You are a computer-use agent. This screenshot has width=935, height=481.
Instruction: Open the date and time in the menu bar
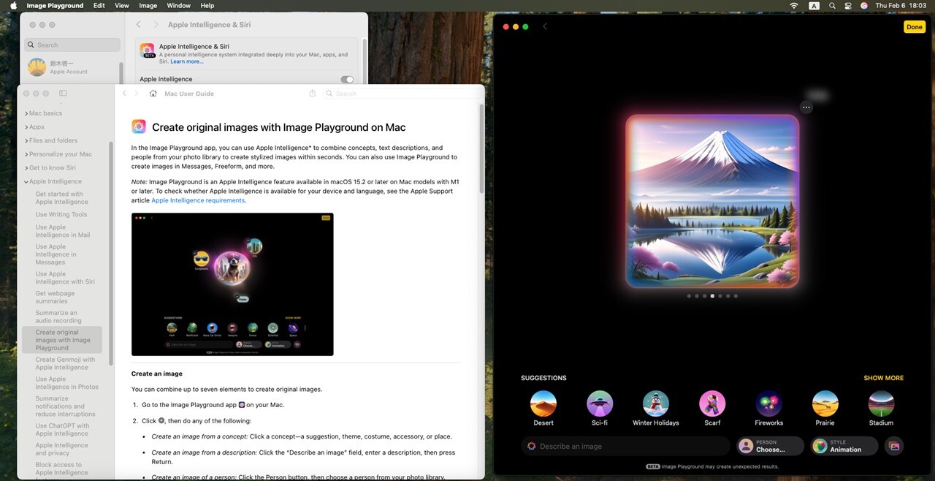pyautogui.click(x=901, y=5)
